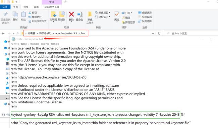Click apache-jmeter-5.5 in the breadcrumb

tap(66, 33)
